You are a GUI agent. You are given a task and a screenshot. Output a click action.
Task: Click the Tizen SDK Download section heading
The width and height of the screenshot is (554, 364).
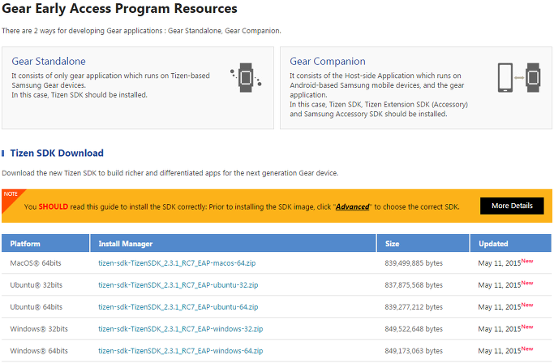tap(57, 153)
